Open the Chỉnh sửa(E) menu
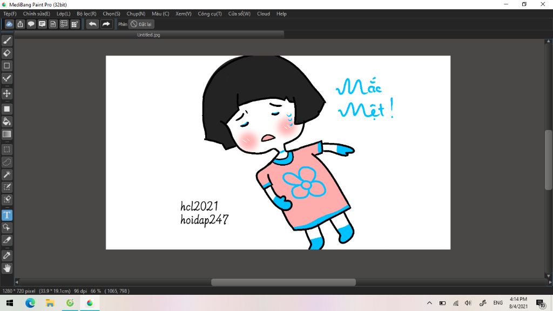553x311 pixels. tap(36, 13)
